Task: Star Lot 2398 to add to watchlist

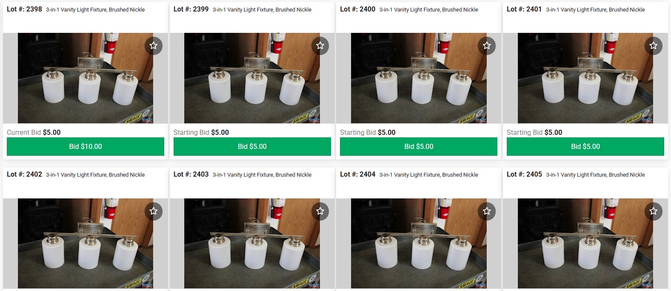Action: (154, 46)
